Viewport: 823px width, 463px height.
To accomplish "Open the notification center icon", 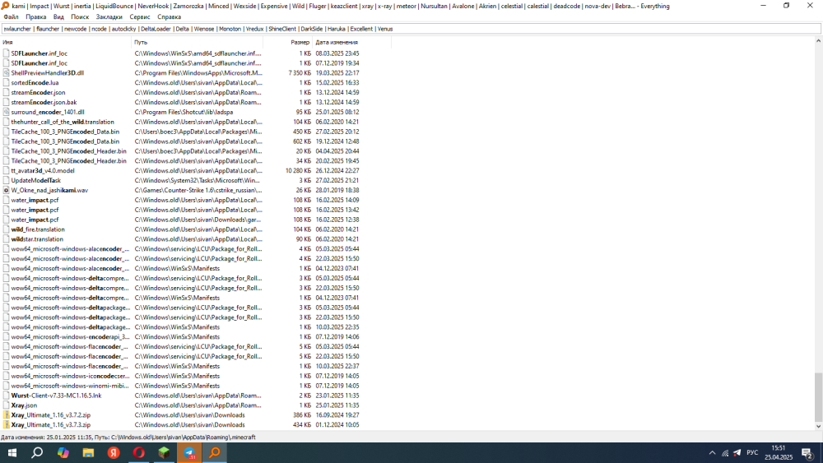I will (808, 453).
